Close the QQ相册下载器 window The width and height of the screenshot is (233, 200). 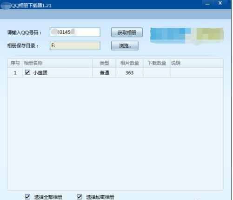(220, 3)
